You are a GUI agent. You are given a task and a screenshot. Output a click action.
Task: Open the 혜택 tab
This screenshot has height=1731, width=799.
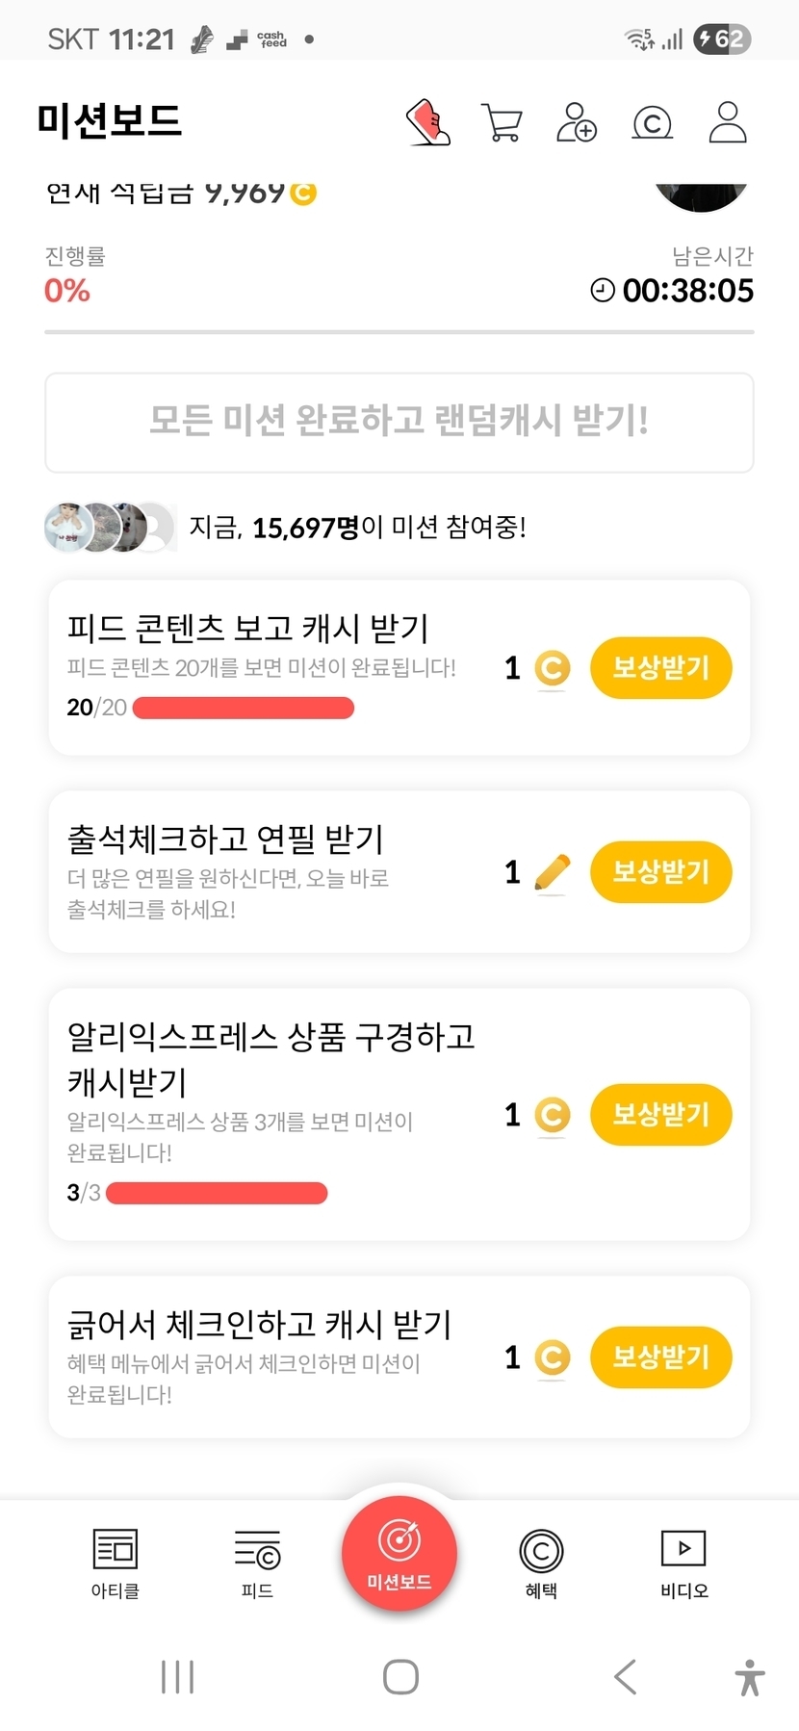pos(541,1563)
